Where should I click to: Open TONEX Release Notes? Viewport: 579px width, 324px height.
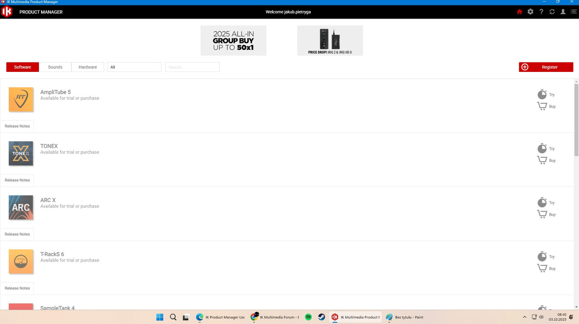17,180
